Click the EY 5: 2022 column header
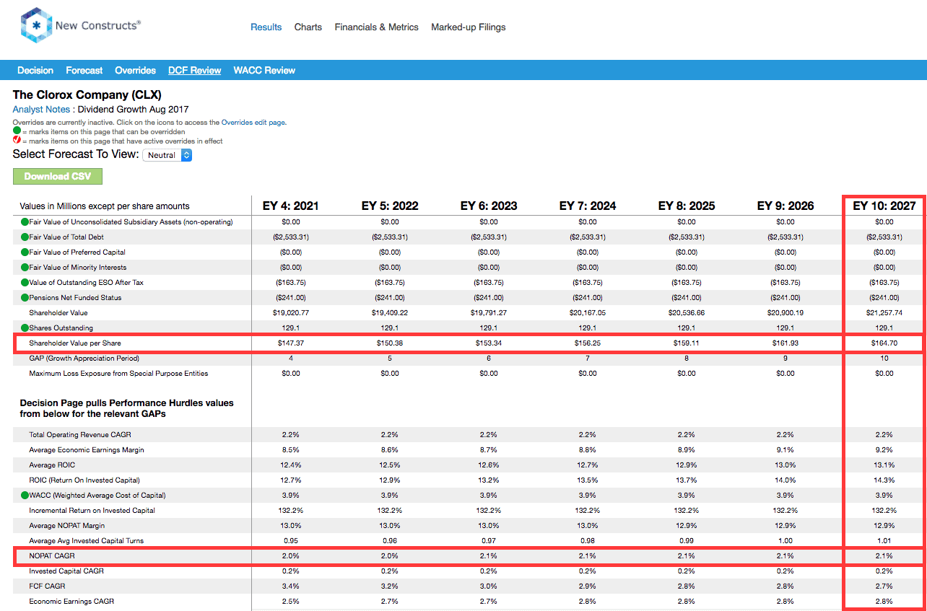This screenshot has height=611, width=927. tap(390, 206)
